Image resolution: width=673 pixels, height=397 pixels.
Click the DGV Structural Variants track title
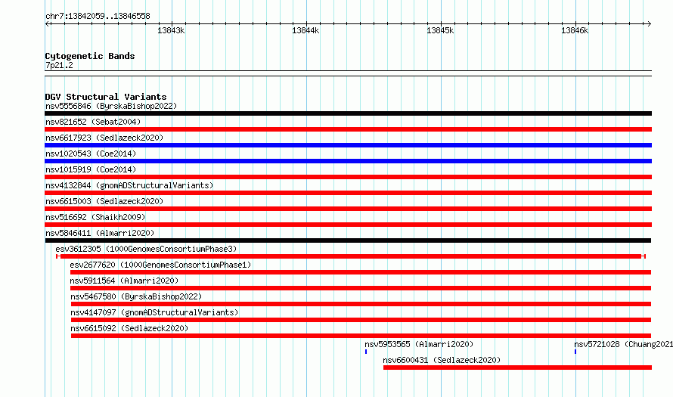(x=106, y=97)
